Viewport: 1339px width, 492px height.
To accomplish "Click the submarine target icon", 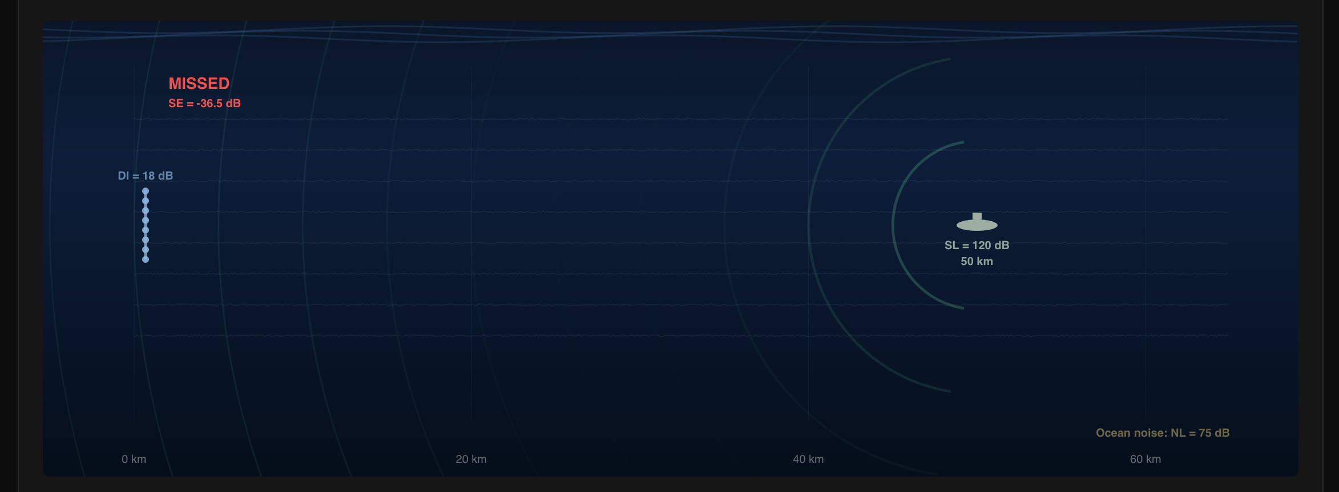I will click(977, 222).
